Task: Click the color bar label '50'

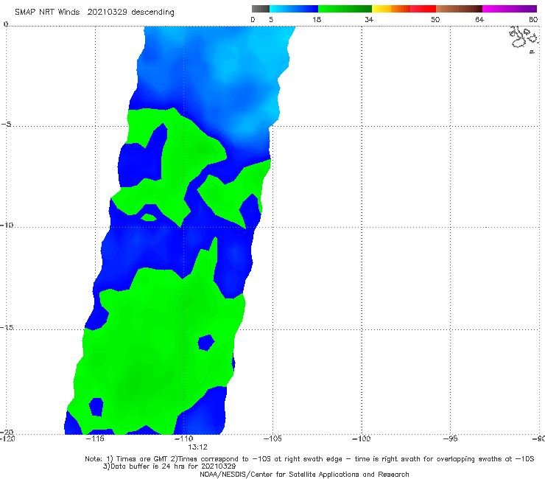Action: [x=435, y=19]
